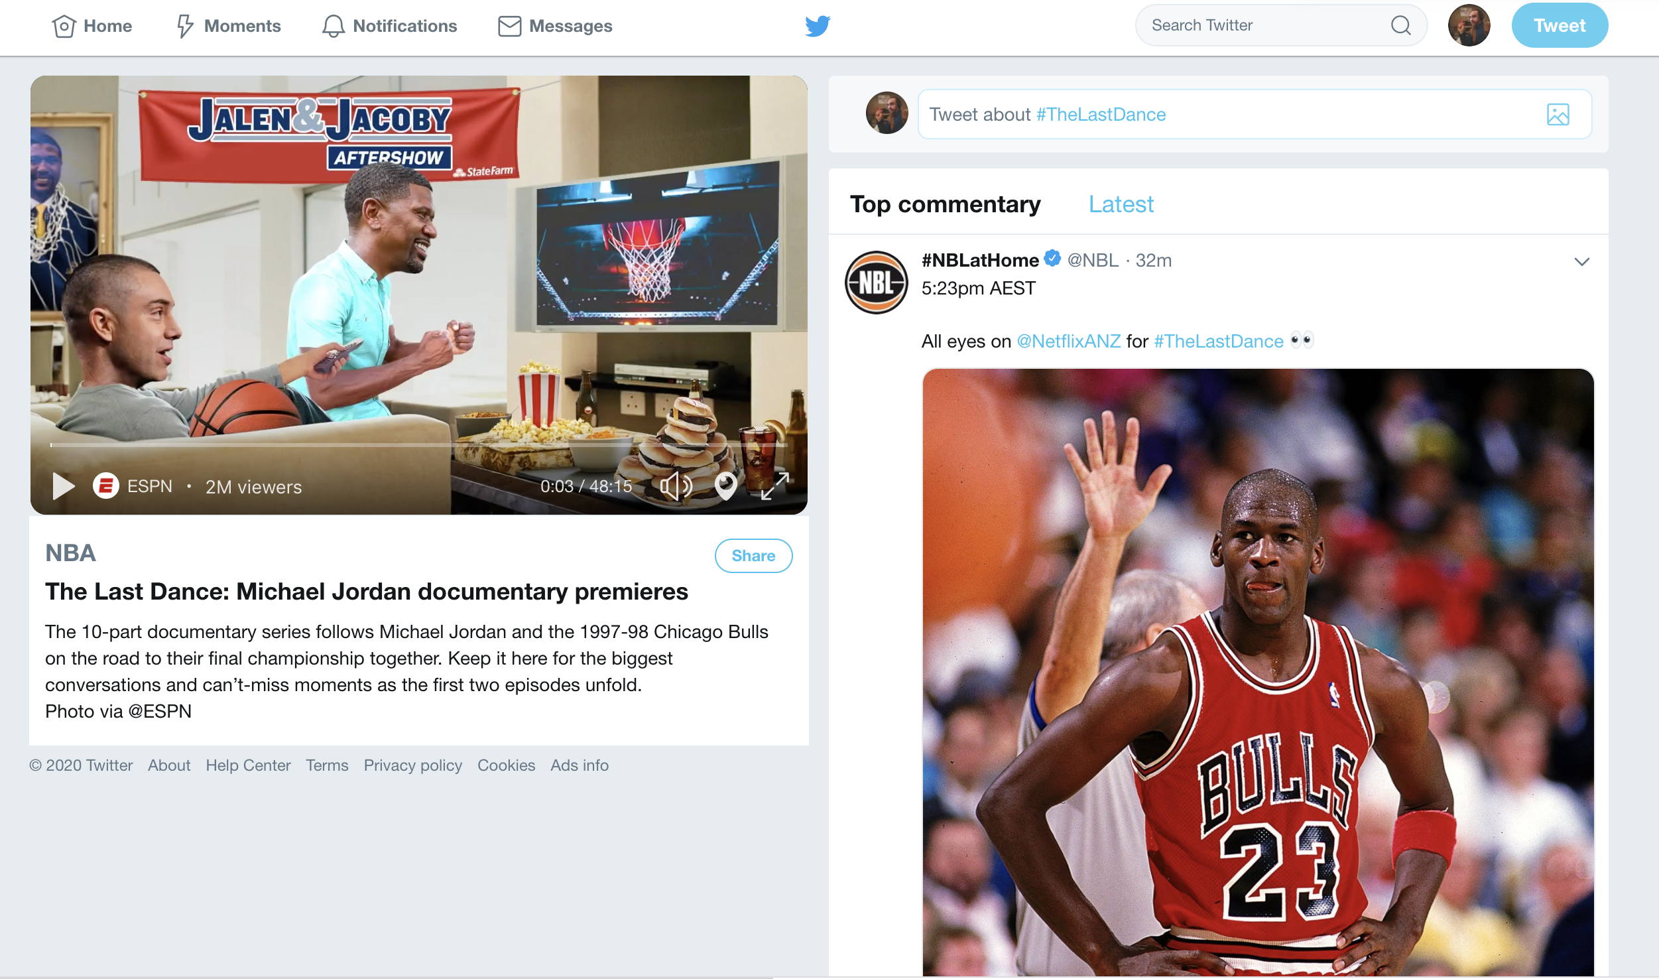Open the Messages tab
The height and width of the screenshot is (979, 1659).
click(555, 26)
